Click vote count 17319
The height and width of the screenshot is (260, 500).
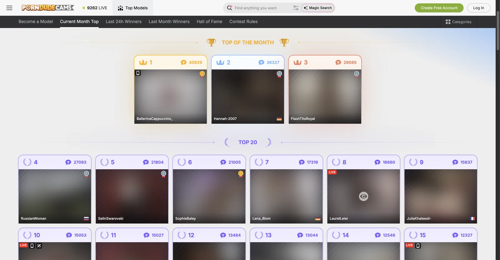point(312,162)
